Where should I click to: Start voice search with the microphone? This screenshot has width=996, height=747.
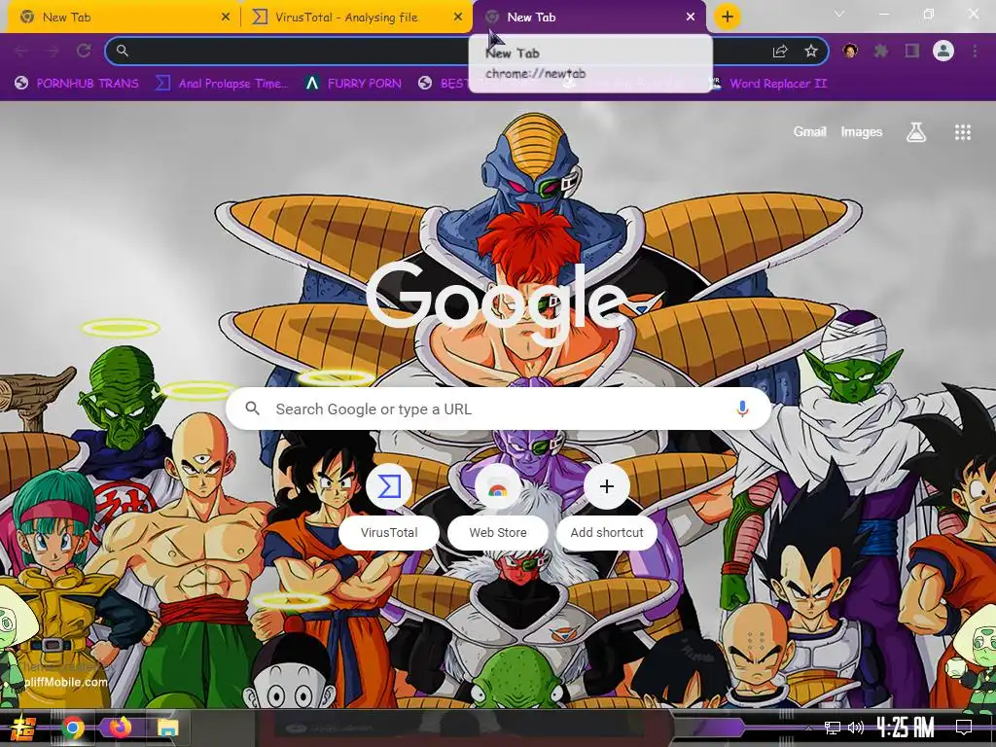pyautogui.click(x=742, y=409)
